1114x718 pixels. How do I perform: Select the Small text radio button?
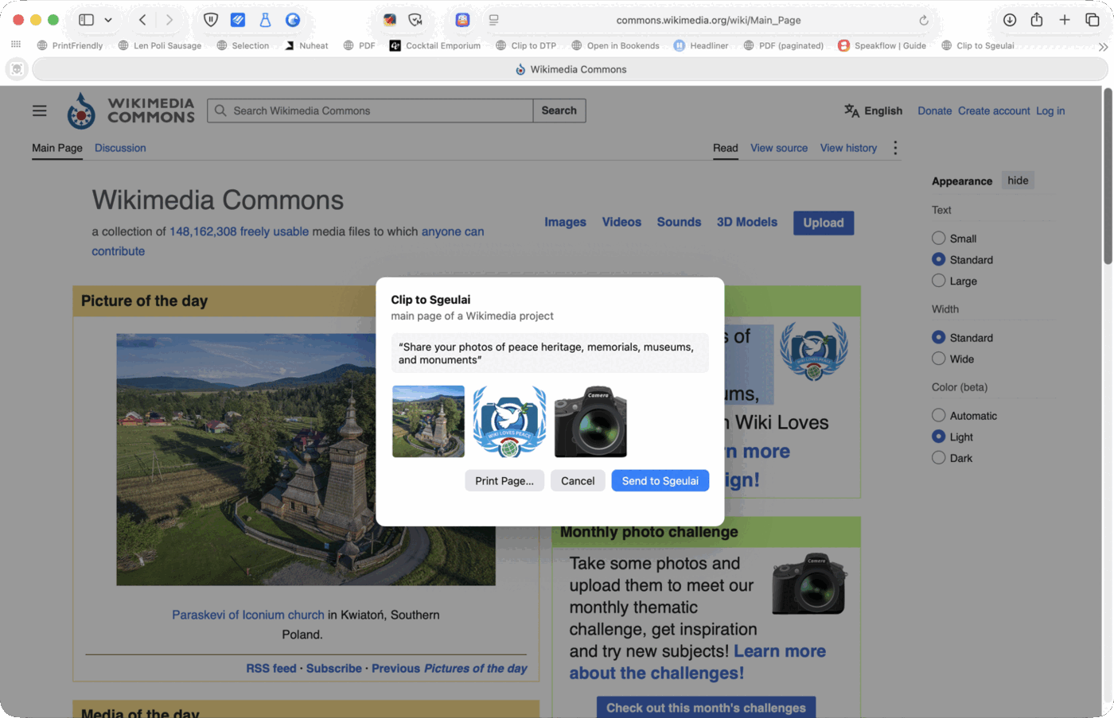tap(939, 238)
